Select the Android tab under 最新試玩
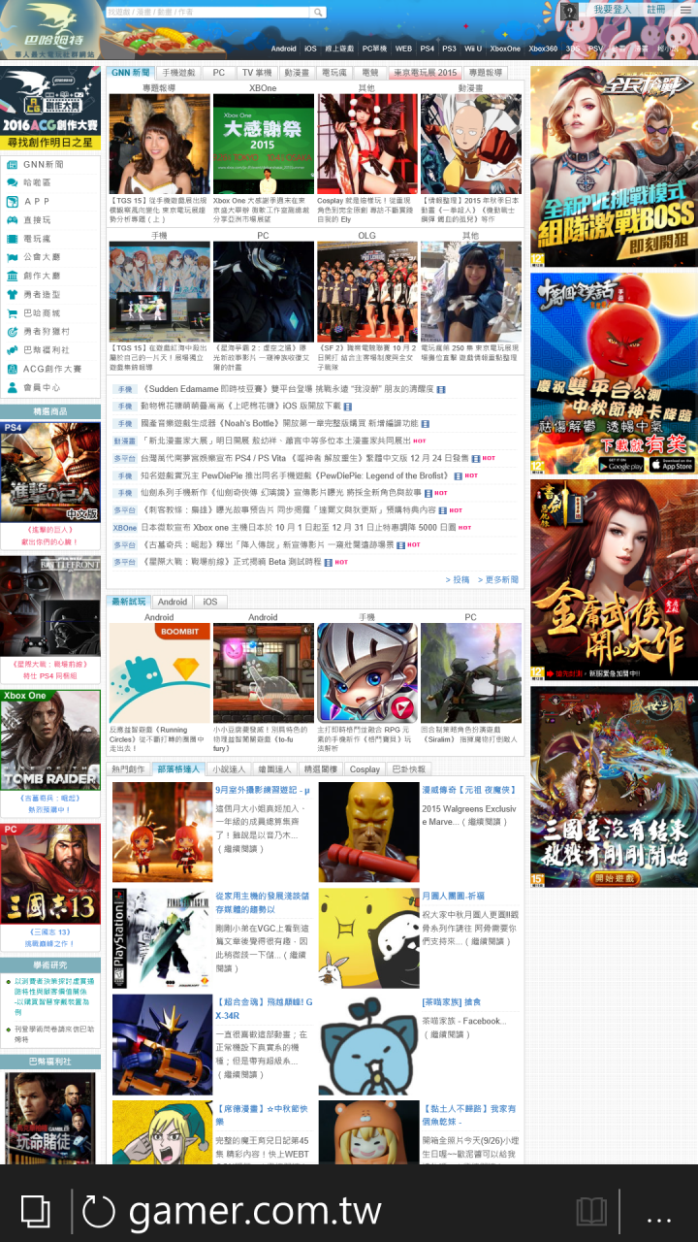Image resolution: width=698 pixels, height=1242 pixels. point(173,602)
